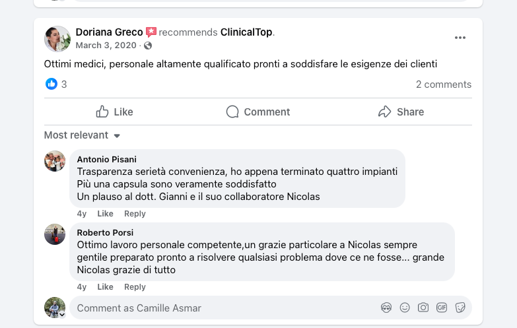Reply to Antonio Pisani's comment
The image size is (517, 328).
tap(135, 214)
